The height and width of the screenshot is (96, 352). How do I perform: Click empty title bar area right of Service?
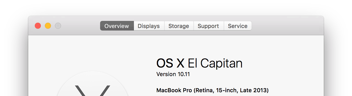coord(287,26)
